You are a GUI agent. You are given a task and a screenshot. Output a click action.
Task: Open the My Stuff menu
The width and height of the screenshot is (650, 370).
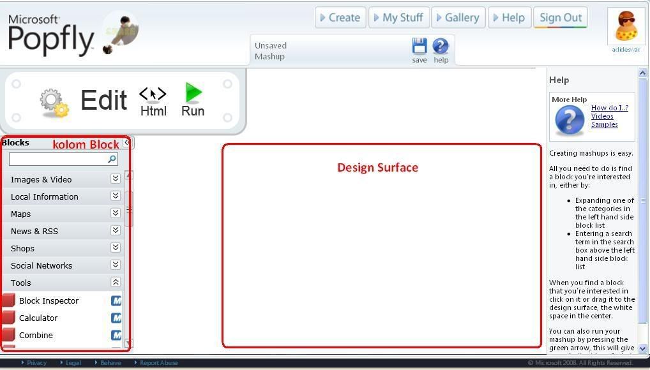[399, 17]
